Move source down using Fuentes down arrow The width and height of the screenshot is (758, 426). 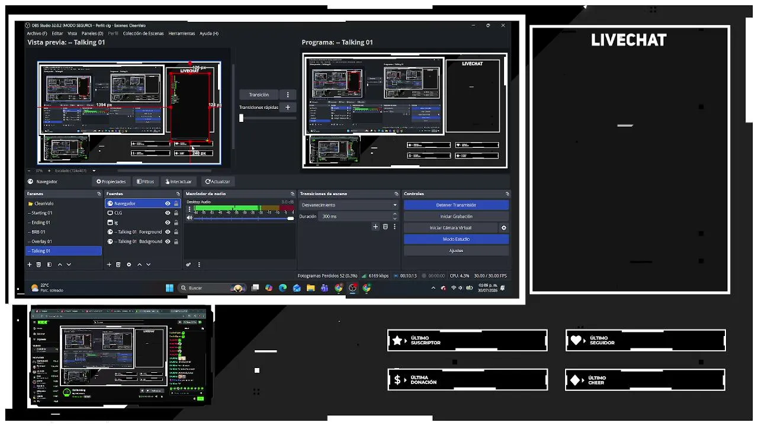148,264
